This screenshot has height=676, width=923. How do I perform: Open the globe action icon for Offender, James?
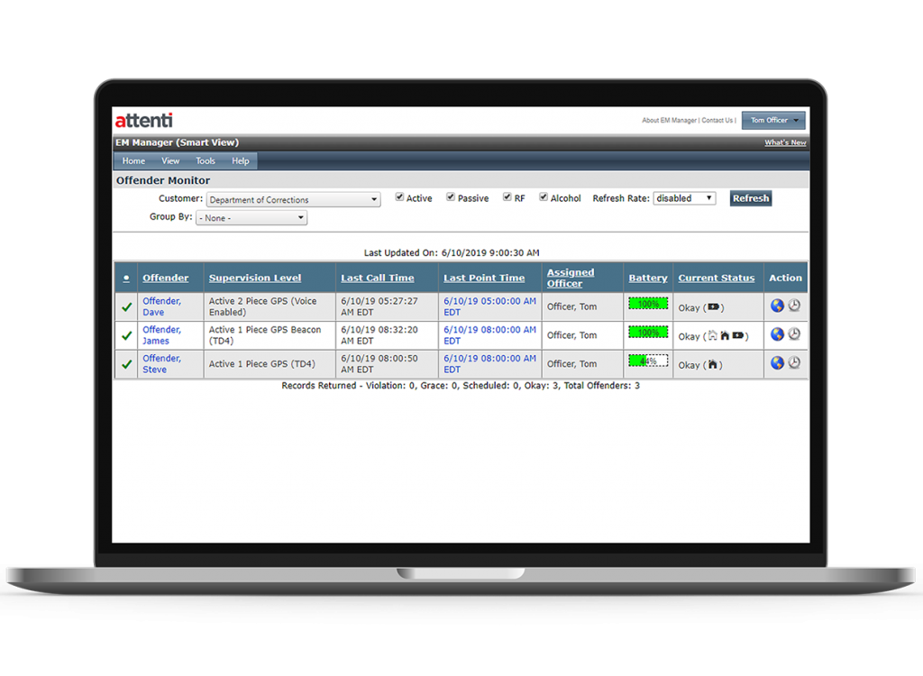(x=777, y=334)
